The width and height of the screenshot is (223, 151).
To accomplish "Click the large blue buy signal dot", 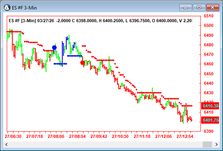I will pyautogui.click(x=54, y=48).
